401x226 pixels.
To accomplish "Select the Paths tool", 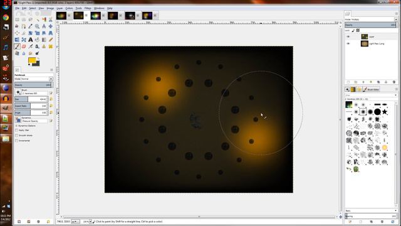I will click(x=24, y=26).
